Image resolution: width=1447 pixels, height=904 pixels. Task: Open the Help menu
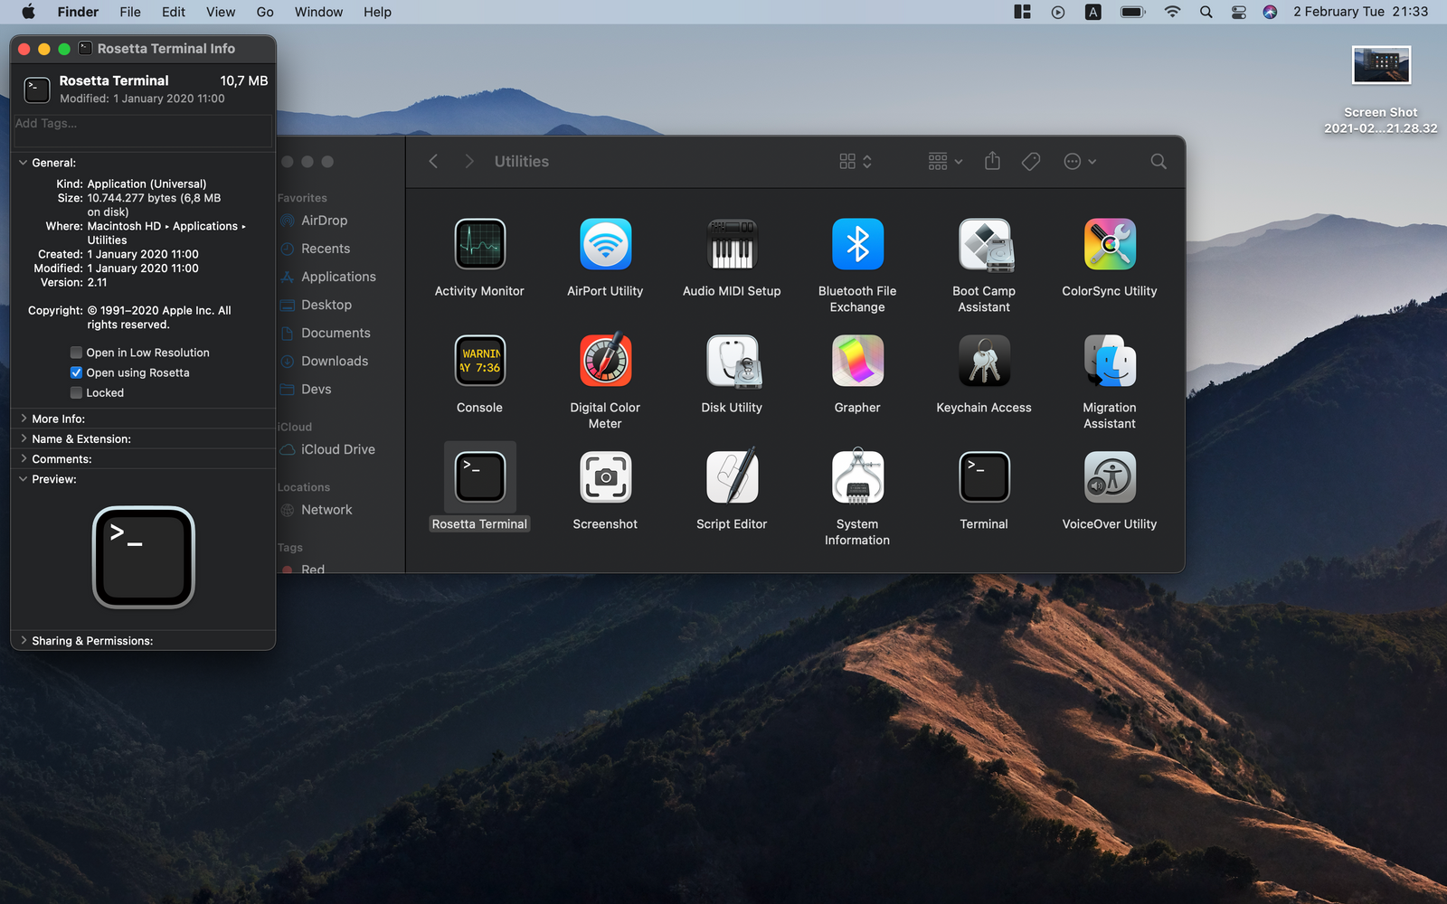click(377, 12)
